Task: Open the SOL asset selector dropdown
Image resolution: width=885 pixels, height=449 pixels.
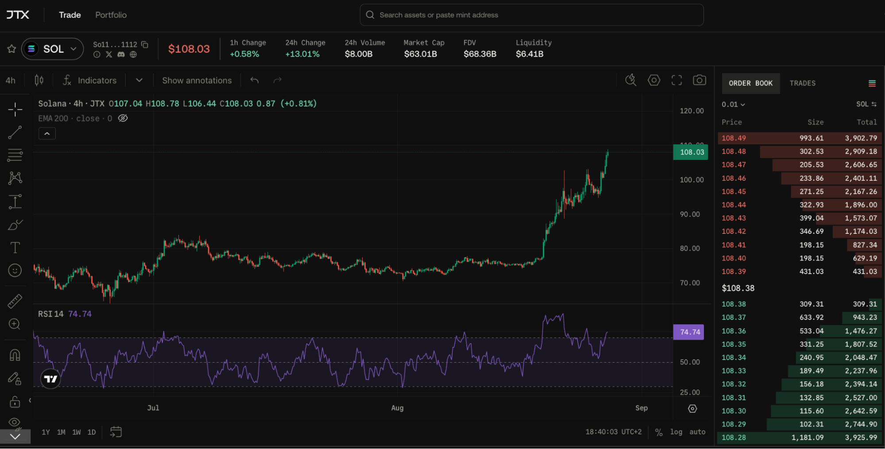Action: point(53,49)
